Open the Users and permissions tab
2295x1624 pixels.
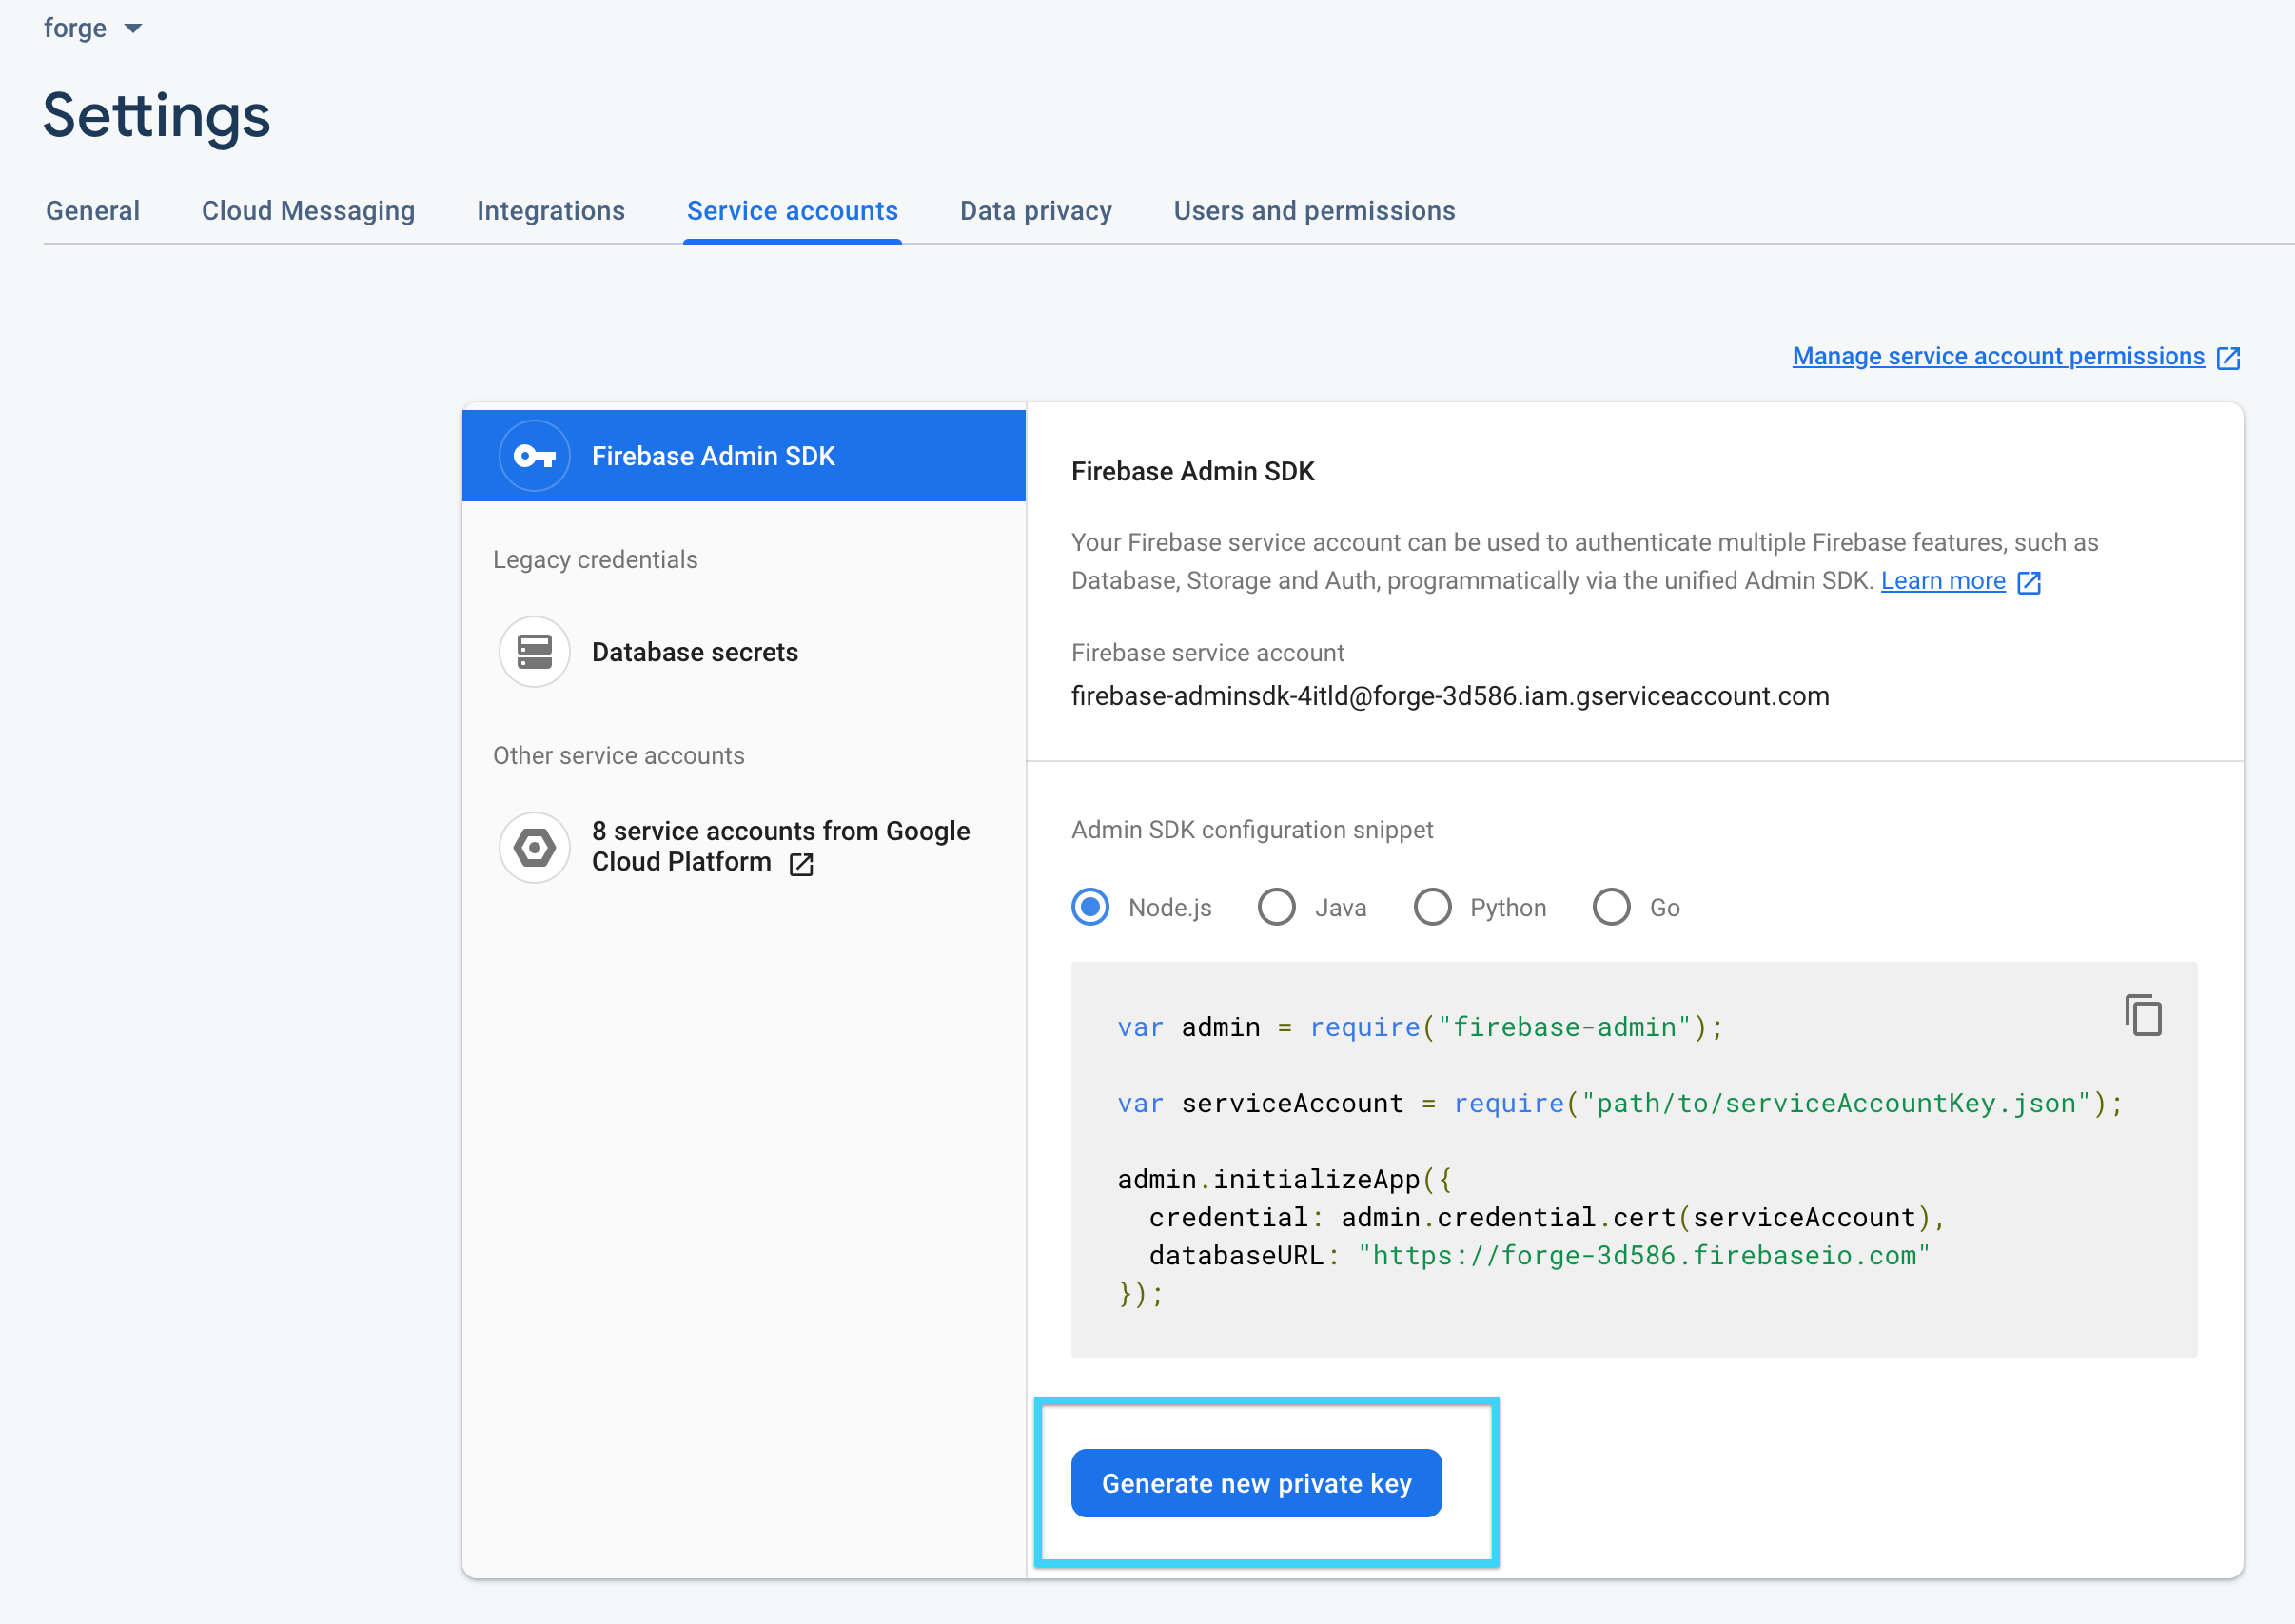[1314, 211]
